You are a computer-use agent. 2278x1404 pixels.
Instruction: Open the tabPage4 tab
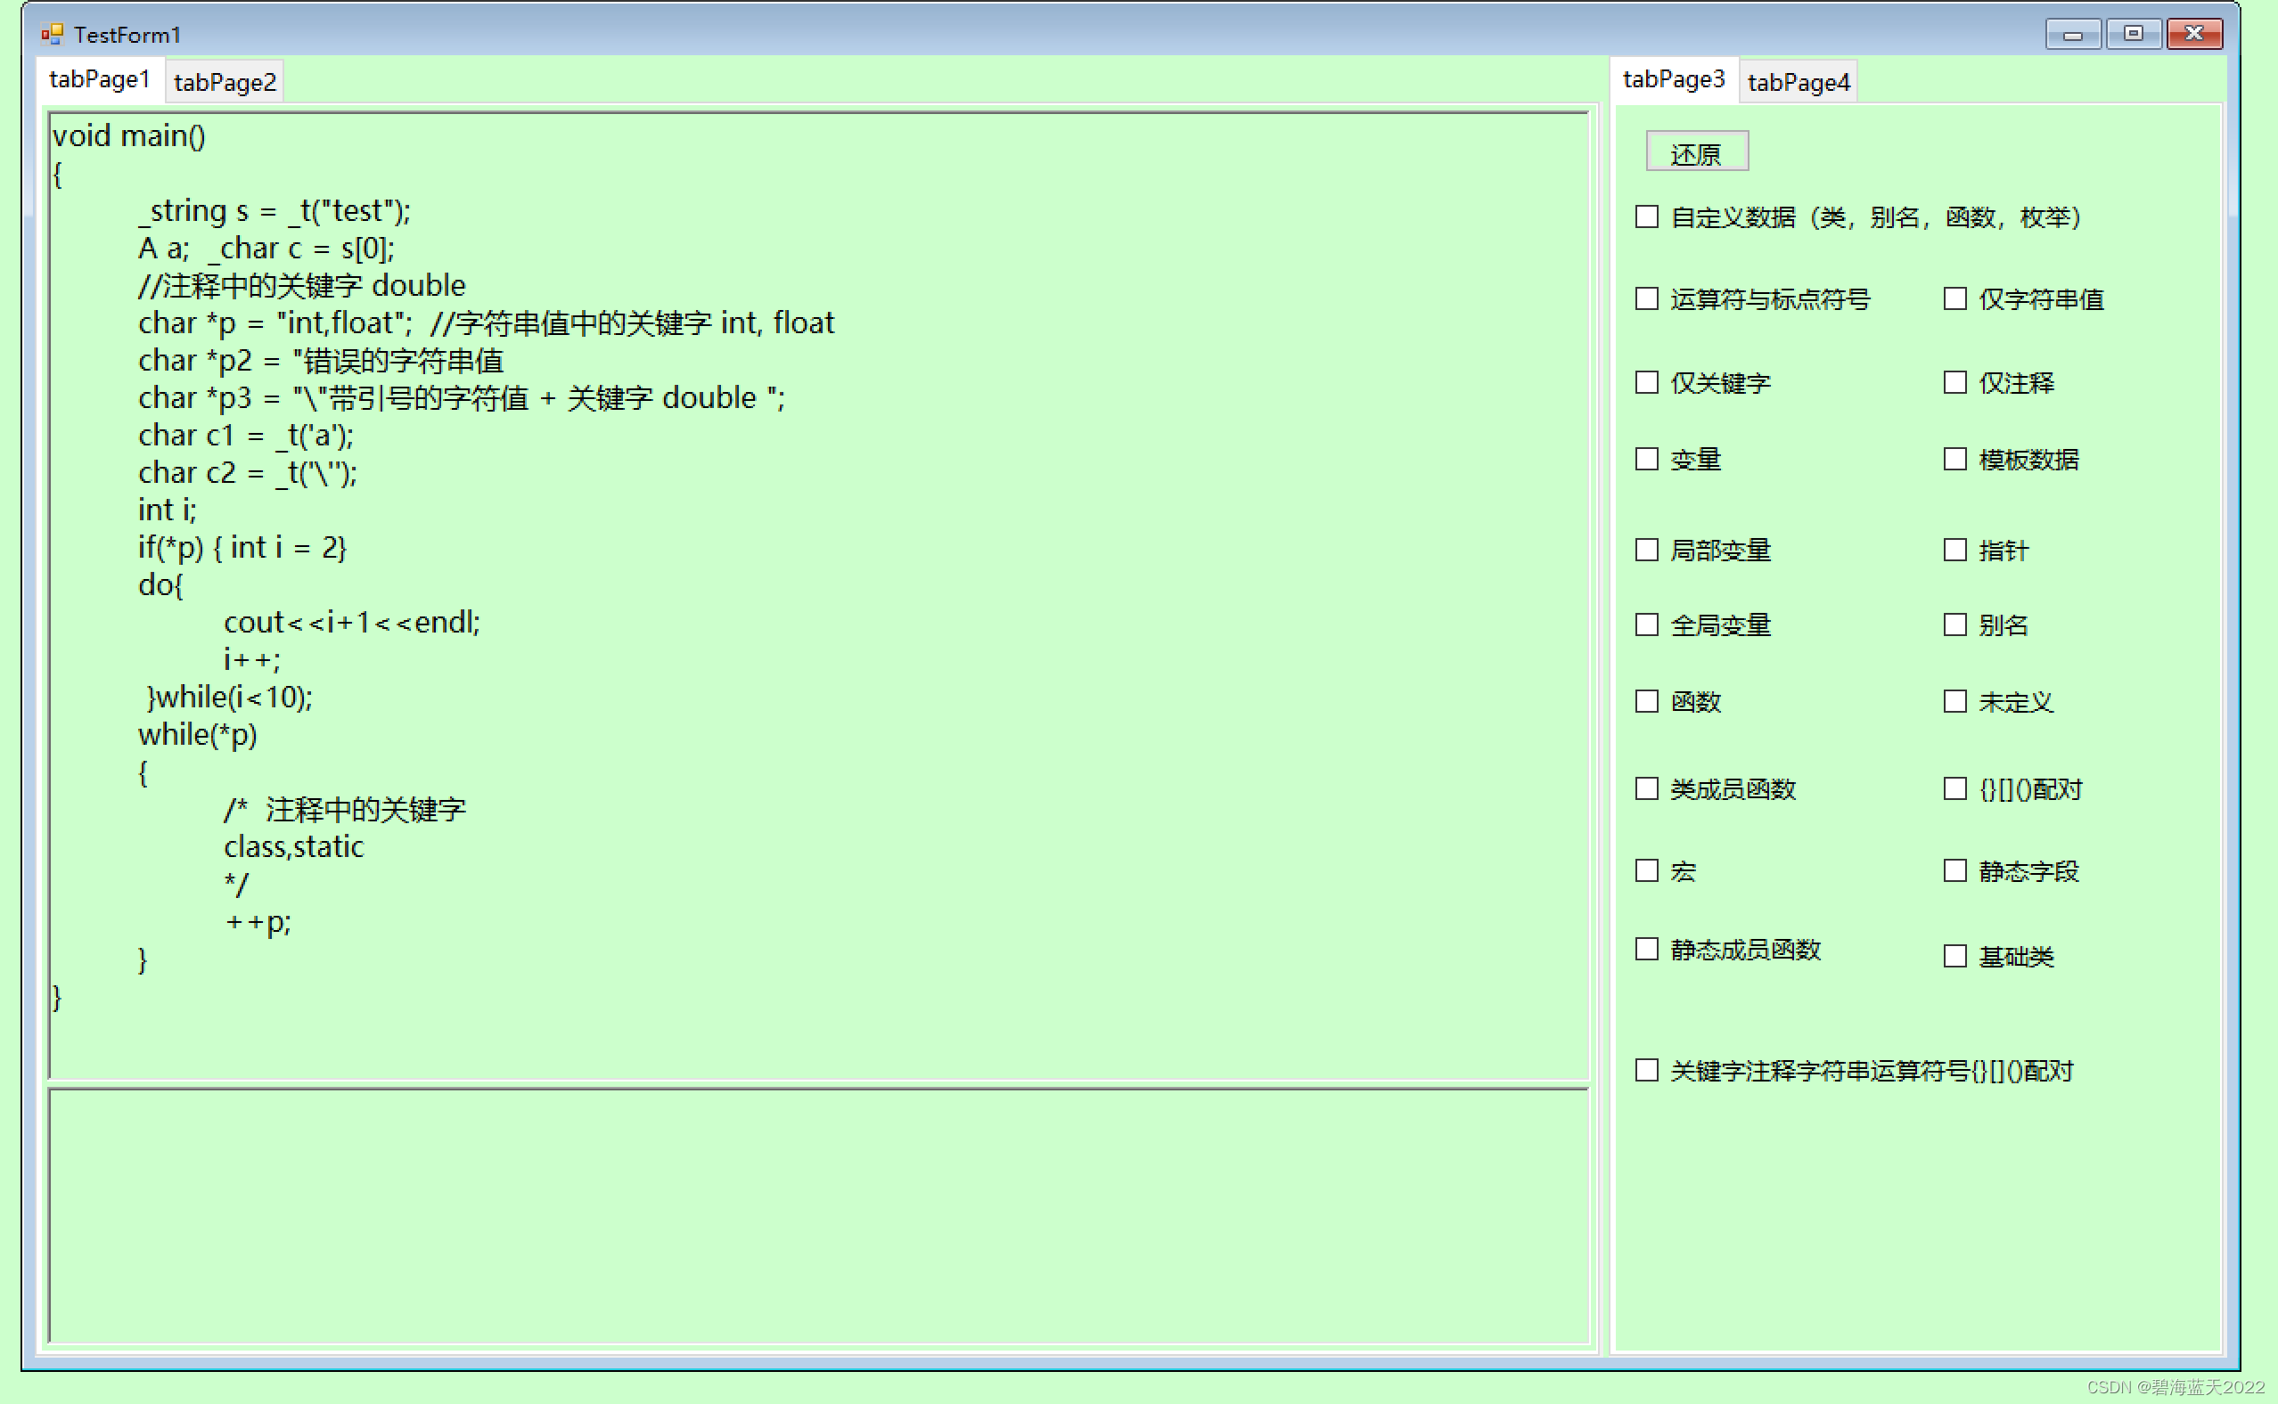pos(1799,83)
